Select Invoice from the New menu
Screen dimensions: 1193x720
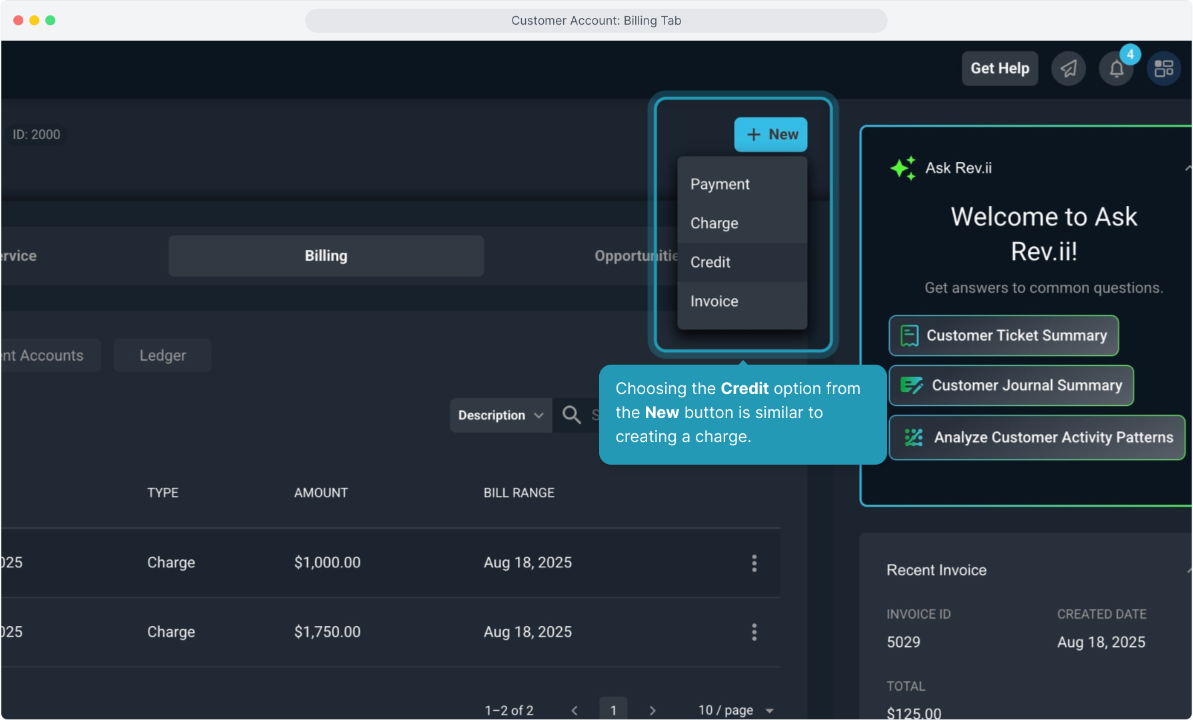[x=714, y=301]
